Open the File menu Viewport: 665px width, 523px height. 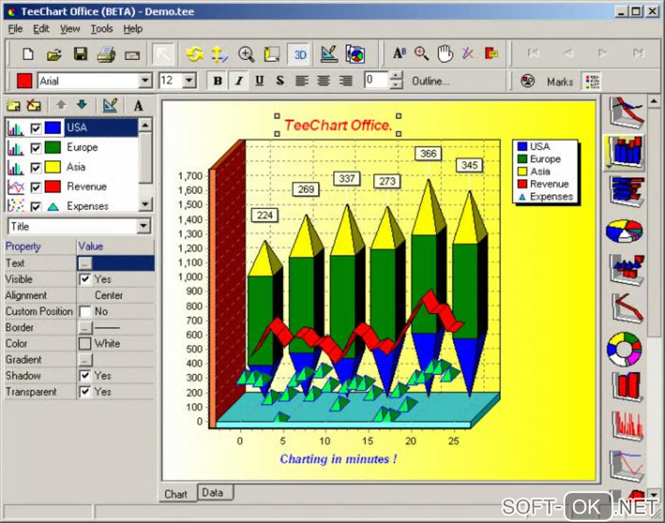pos(15,29)
